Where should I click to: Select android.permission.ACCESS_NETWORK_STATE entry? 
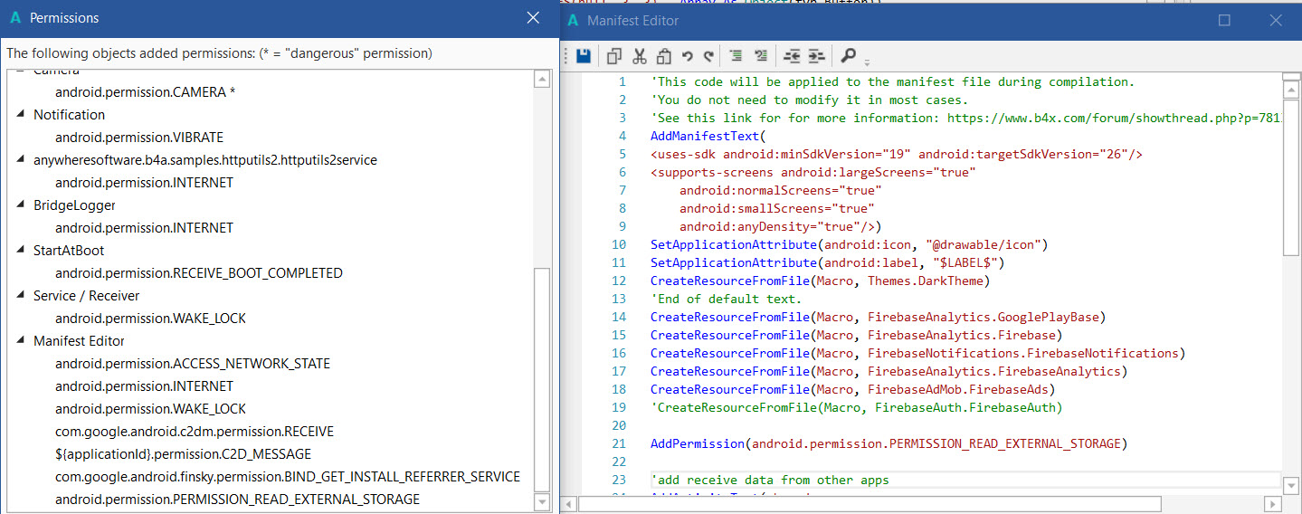[193, 364]
